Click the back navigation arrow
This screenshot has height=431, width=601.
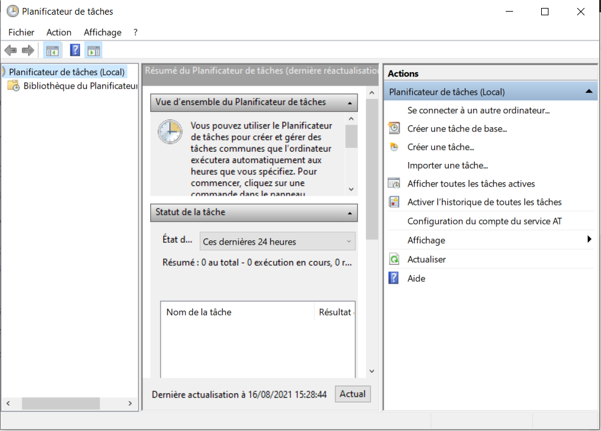tap(10, 50)
